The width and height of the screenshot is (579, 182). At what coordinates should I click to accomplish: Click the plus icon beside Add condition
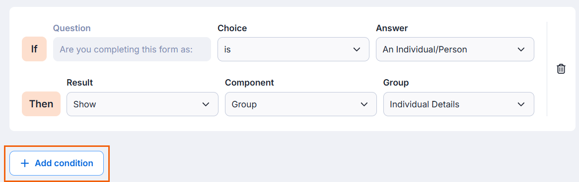tap(25, 163)
